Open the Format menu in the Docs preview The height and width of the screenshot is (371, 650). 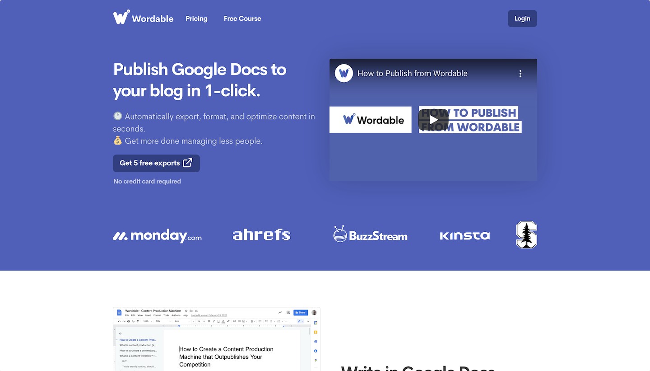point(157,315)
